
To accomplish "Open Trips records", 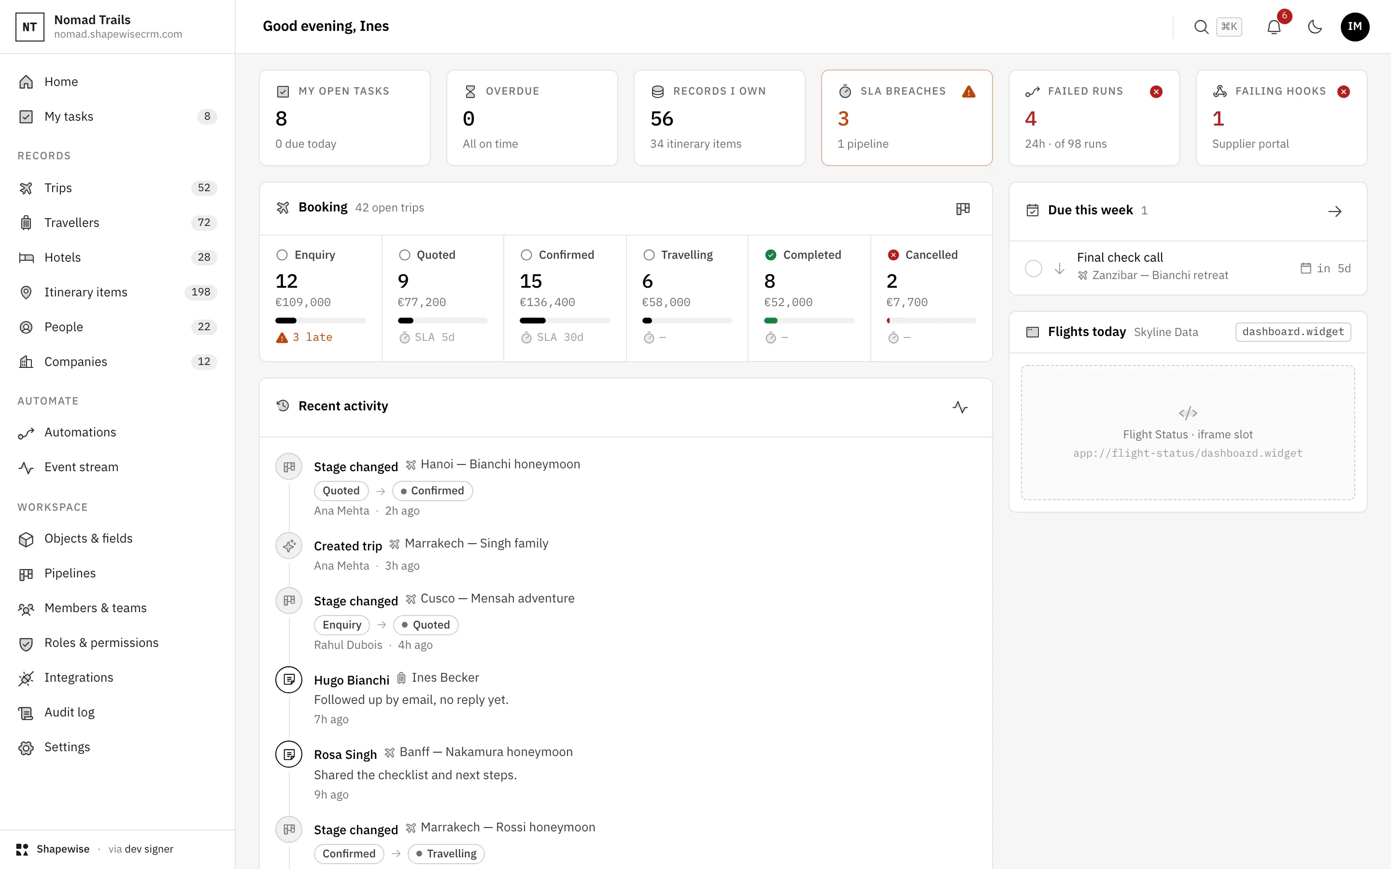I will [117, 188].
